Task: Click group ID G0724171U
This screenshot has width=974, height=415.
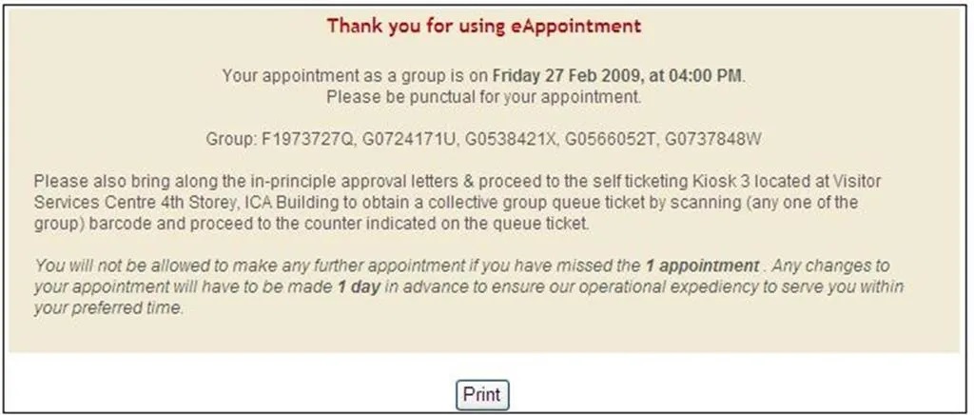Action: pos(408,139)
